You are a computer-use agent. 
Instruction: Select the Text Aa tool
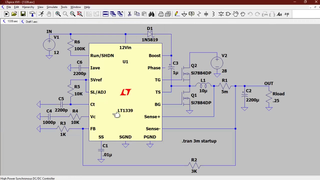pos(279,14)
